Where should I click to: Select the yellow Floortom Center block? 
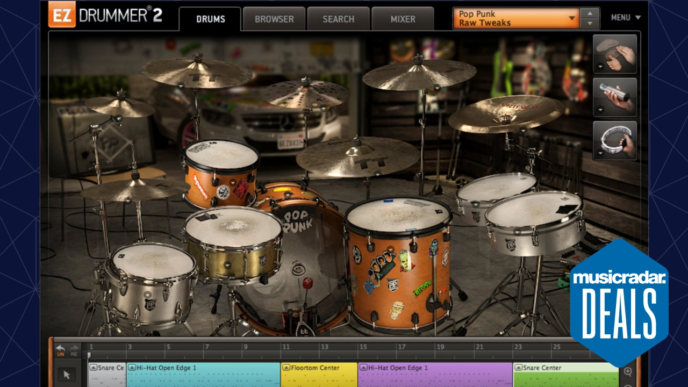pos(319,375)
